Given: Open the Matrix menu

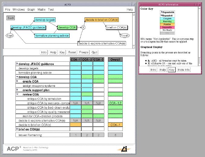Looking at the screenshot, I should 42,9.
